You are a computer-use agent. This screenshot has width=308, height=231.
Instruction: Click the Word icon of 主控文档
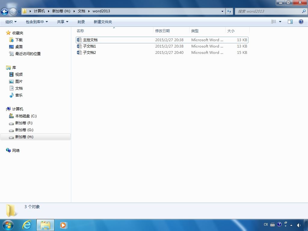click(79, 40)
